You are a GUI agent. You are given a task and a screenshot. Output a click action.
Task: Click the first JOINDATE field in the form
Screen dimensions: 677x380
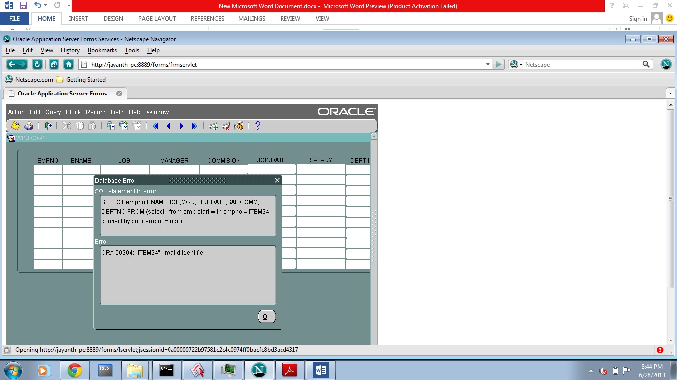click(272, 169)
